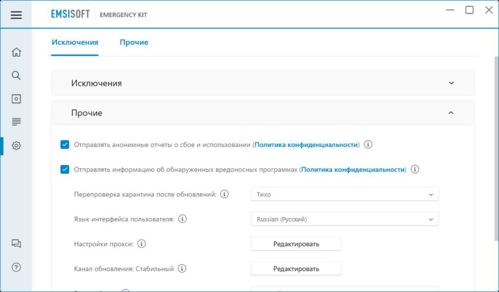Open the Quarantine icon in sidebar

[x=16, y=99]
